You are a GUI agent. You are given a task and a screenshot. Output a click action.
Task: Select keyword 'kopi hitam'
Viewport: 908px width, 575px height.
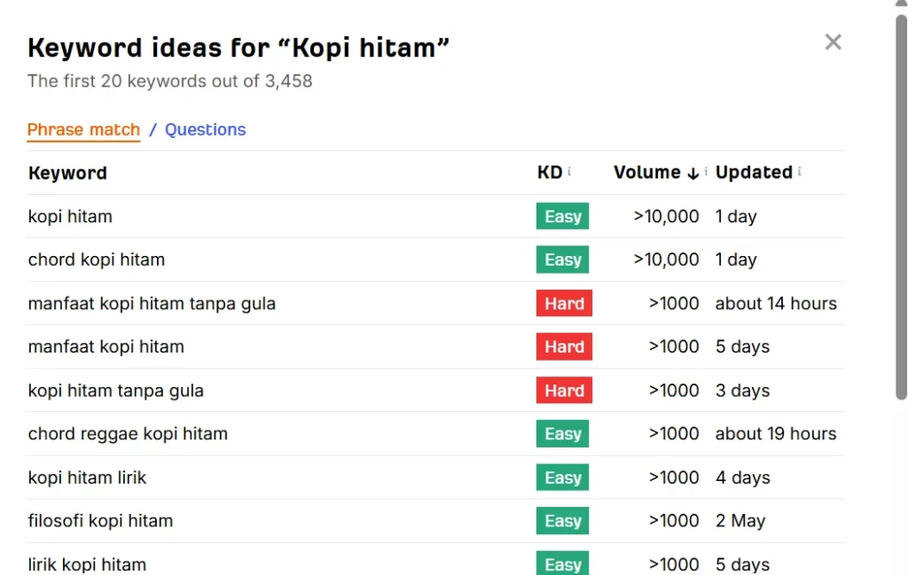click(70, 216)
